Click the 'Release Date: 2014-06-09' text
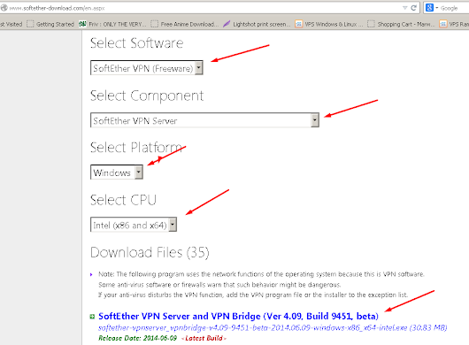This screenshot has height=345, width=469. tap(137, 338)
